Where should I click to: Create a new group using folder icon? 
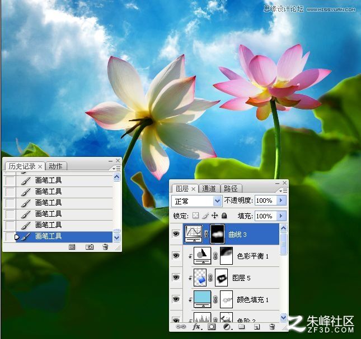coord(242,327)
